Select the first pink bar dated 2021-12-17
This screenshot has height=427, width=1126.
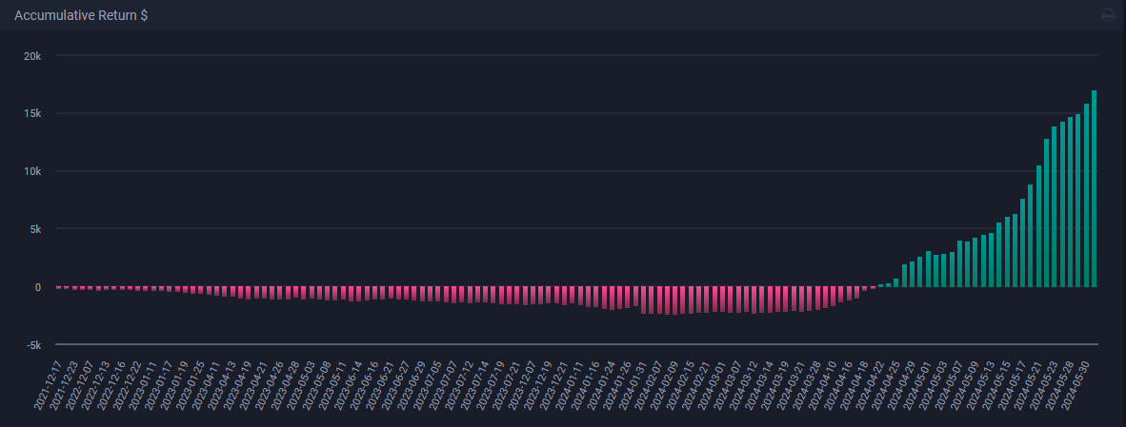59,287
